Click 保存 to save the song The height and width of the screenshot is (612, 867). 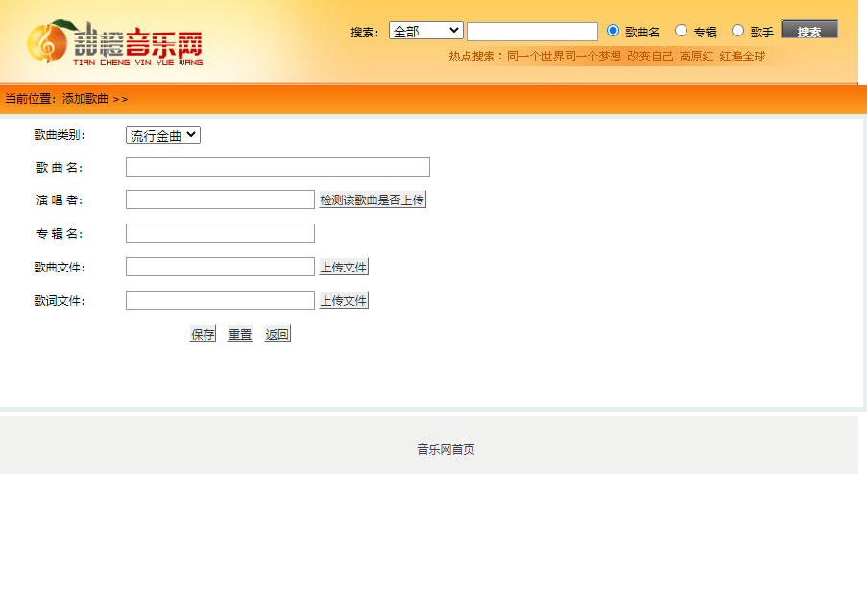click(x=202, y=334)
